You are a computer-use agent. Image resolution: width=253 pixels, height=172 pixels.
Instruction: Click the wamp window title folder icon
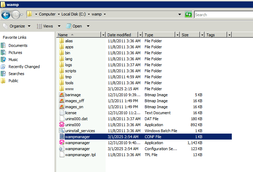(x=3, y=4)
